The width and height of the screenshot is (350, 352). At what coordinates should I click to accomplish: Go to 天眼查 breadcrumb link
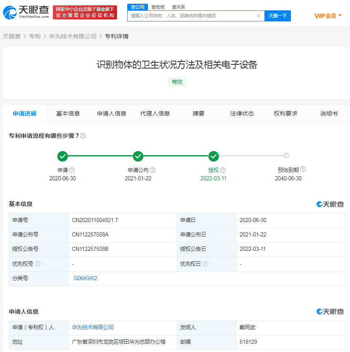12,36
